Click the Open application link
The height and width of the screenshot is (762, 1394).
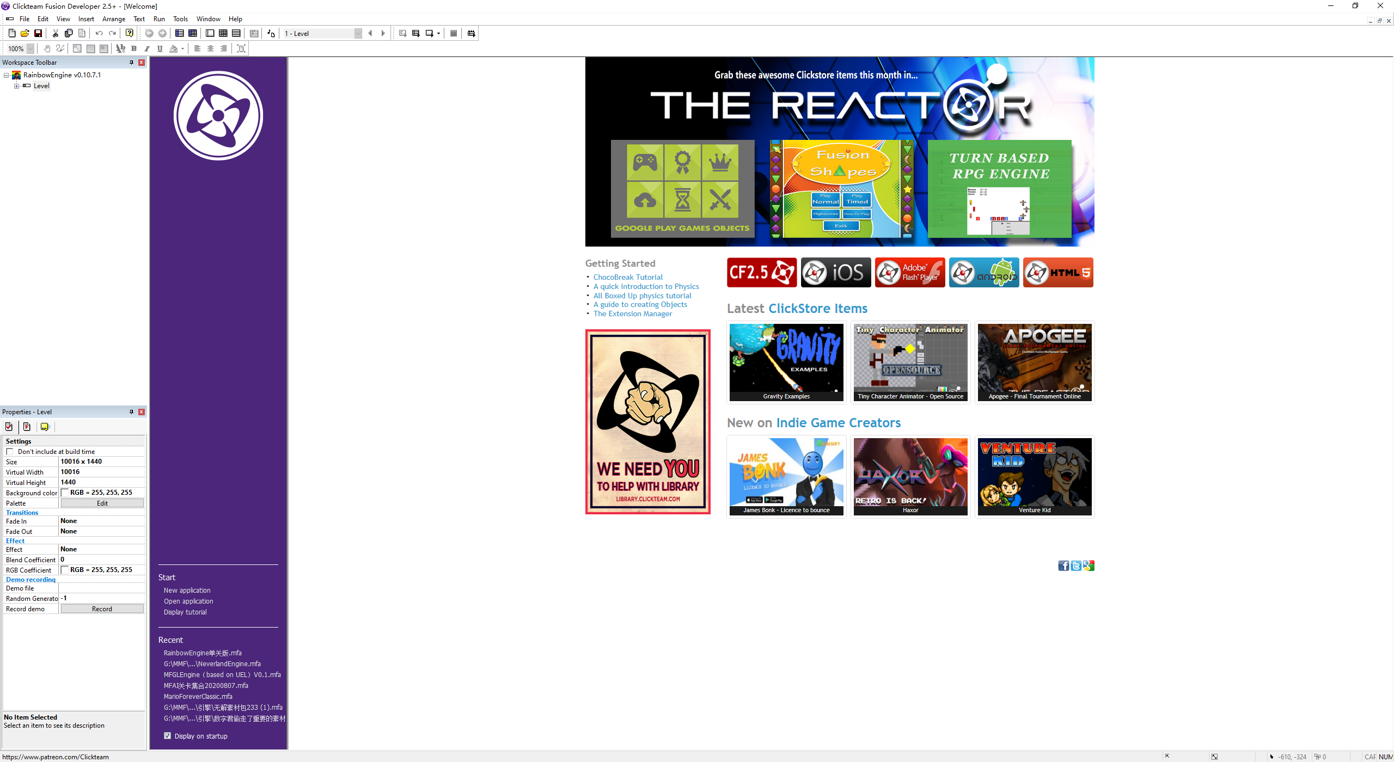coord(188,601)
